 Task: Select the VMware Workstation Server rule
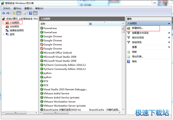click(60, 102)
